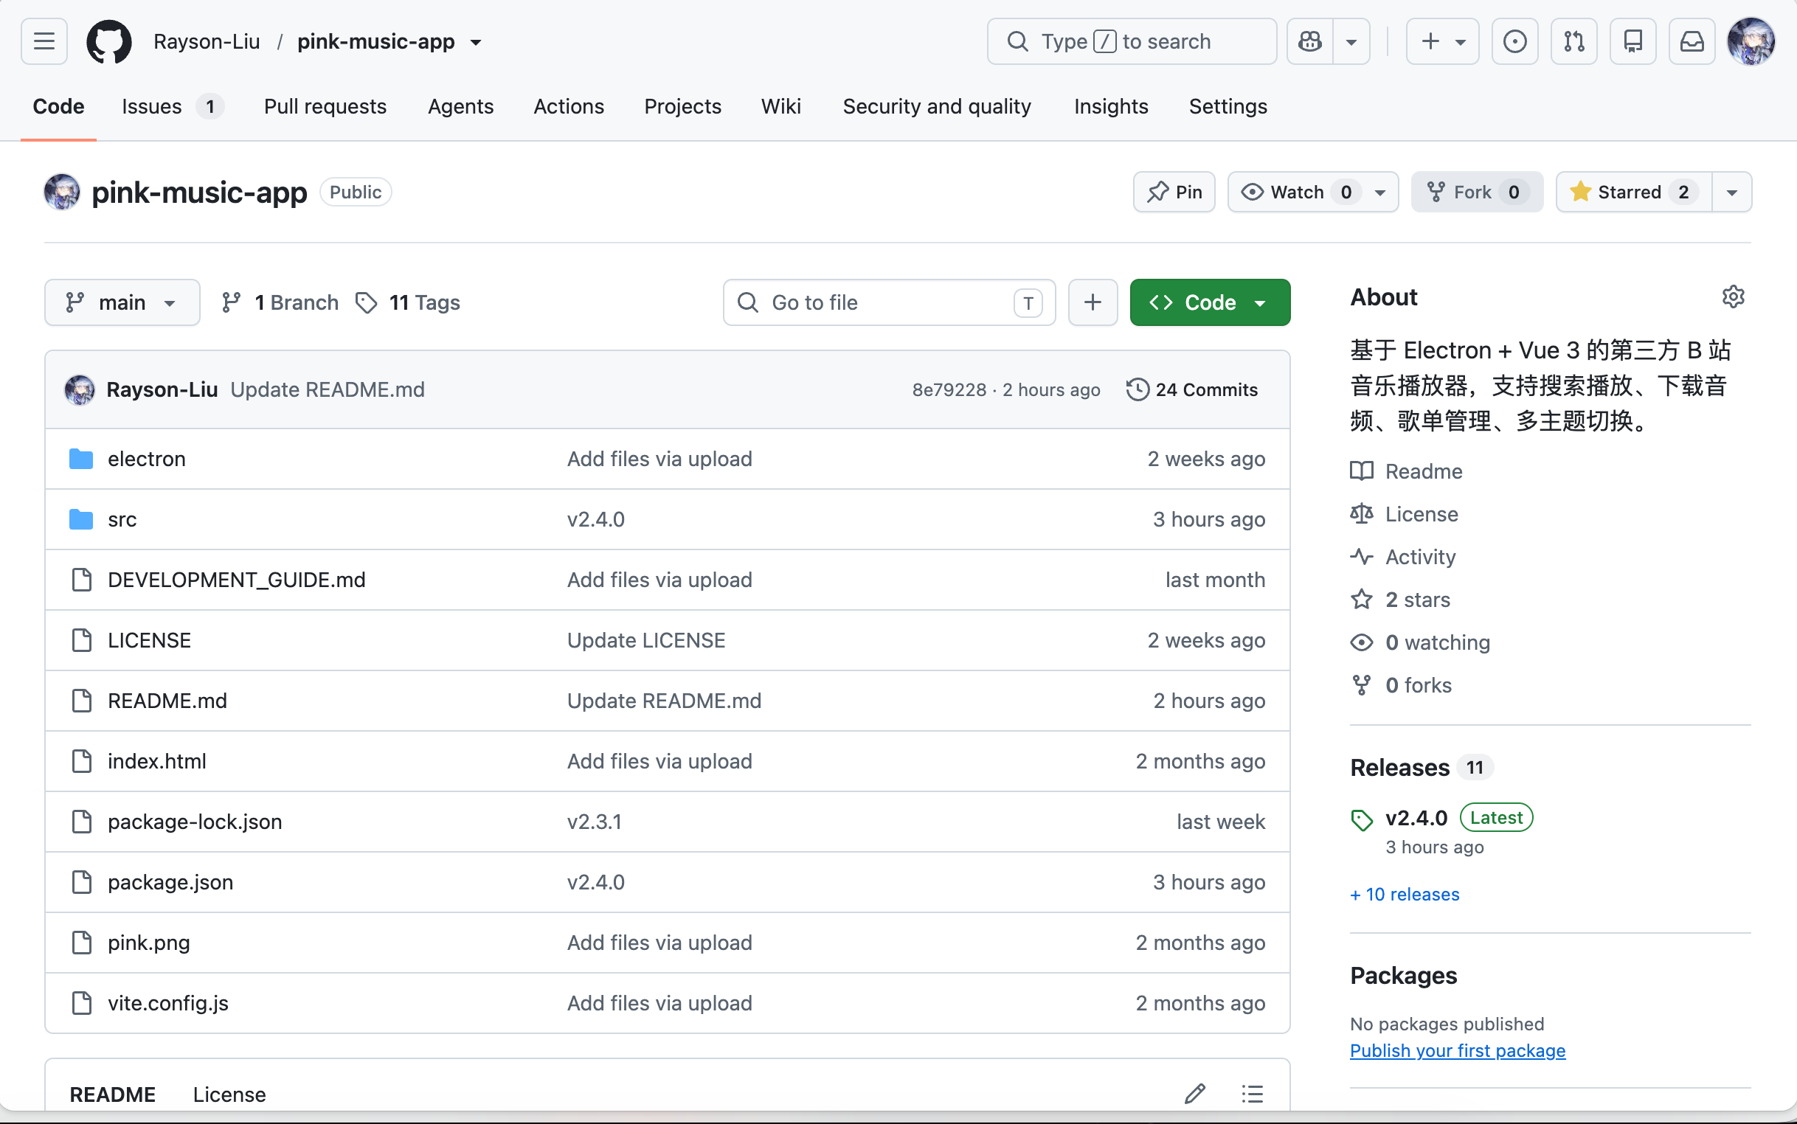Click the commit history clock icon
The height and width of the screenshot is (1124, 1797).
tap(1138, 389)
